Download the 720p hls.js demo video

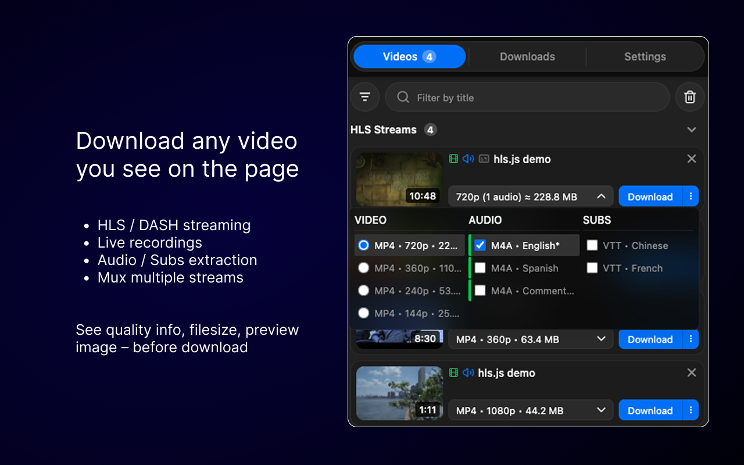click(650, 196)
